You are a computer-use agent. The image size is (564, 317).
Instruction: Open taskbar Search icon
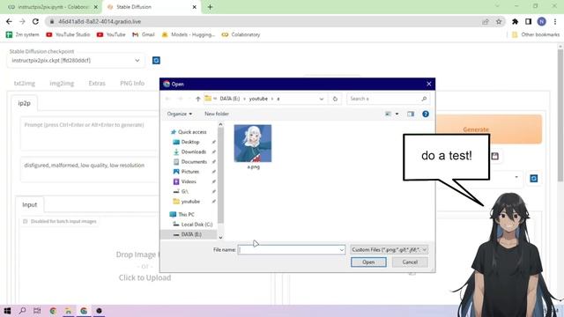tap(22, 311)
